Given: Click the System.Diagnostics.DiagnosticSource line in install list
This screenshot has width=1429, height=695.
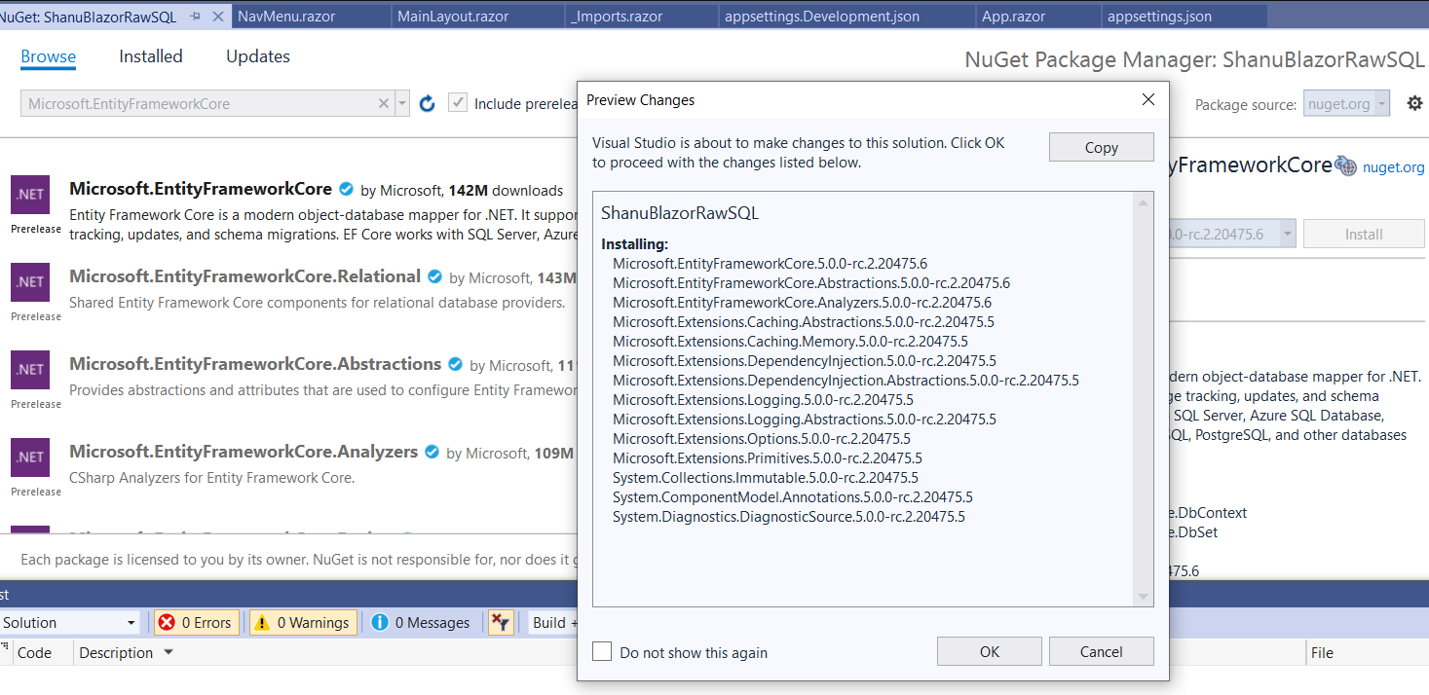Looking at the screenshot, I should [789, 517].
